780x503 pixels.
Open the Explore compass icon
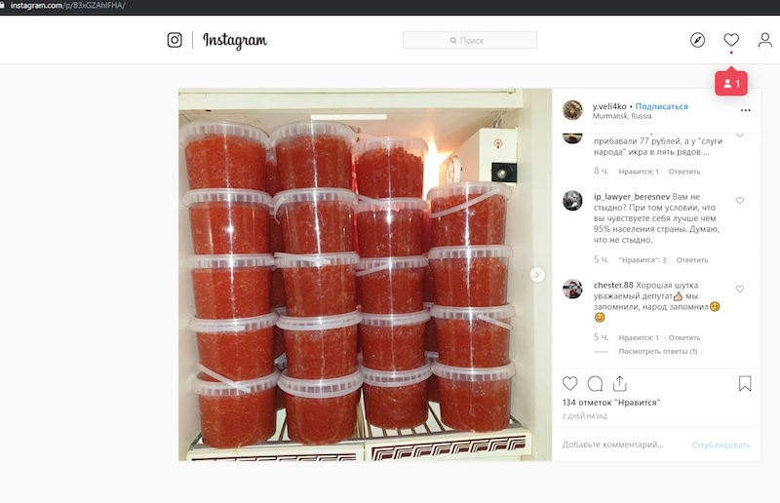point(697,40)
